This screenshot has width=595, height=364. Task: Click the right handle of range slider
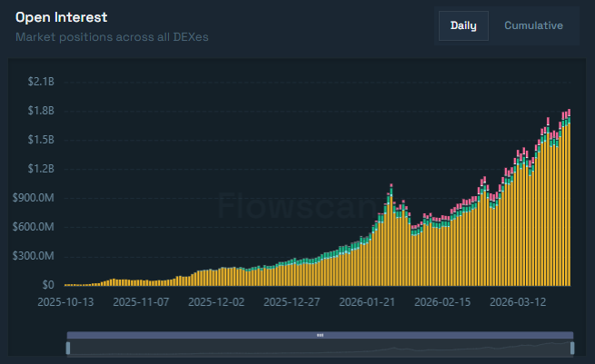coord(572,348)
